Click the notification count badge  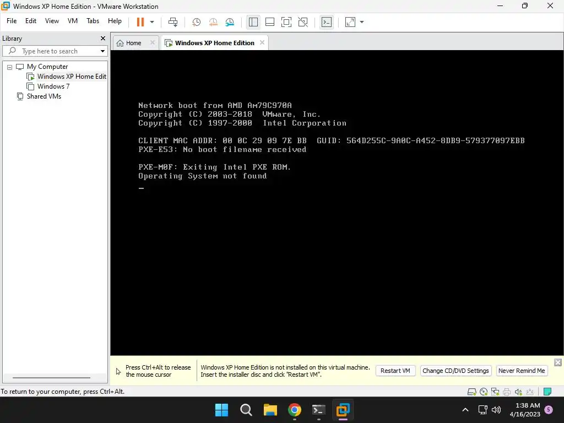click(549, 410)
